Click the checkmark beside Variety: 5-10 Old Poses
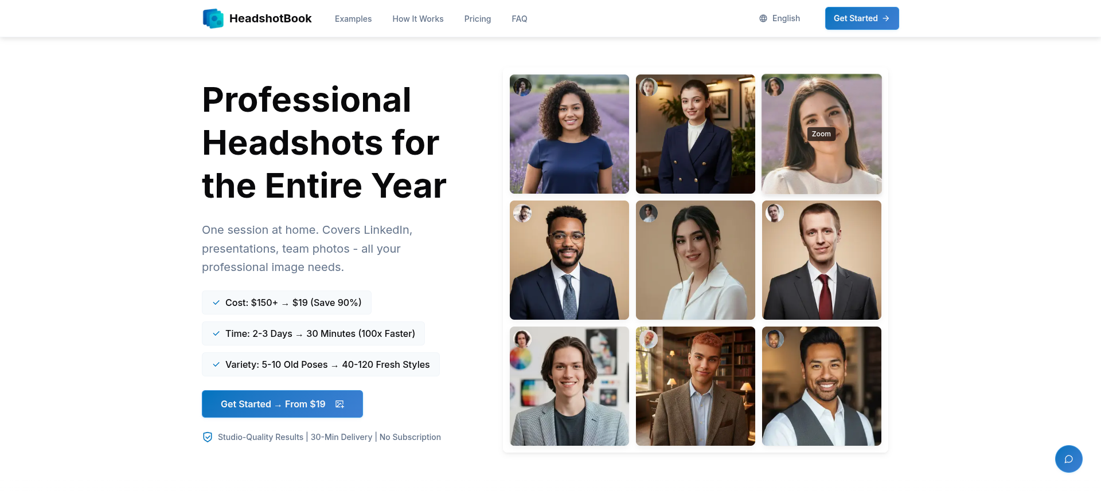Viewport: 1101px width, 491px height. pos(216,364)
